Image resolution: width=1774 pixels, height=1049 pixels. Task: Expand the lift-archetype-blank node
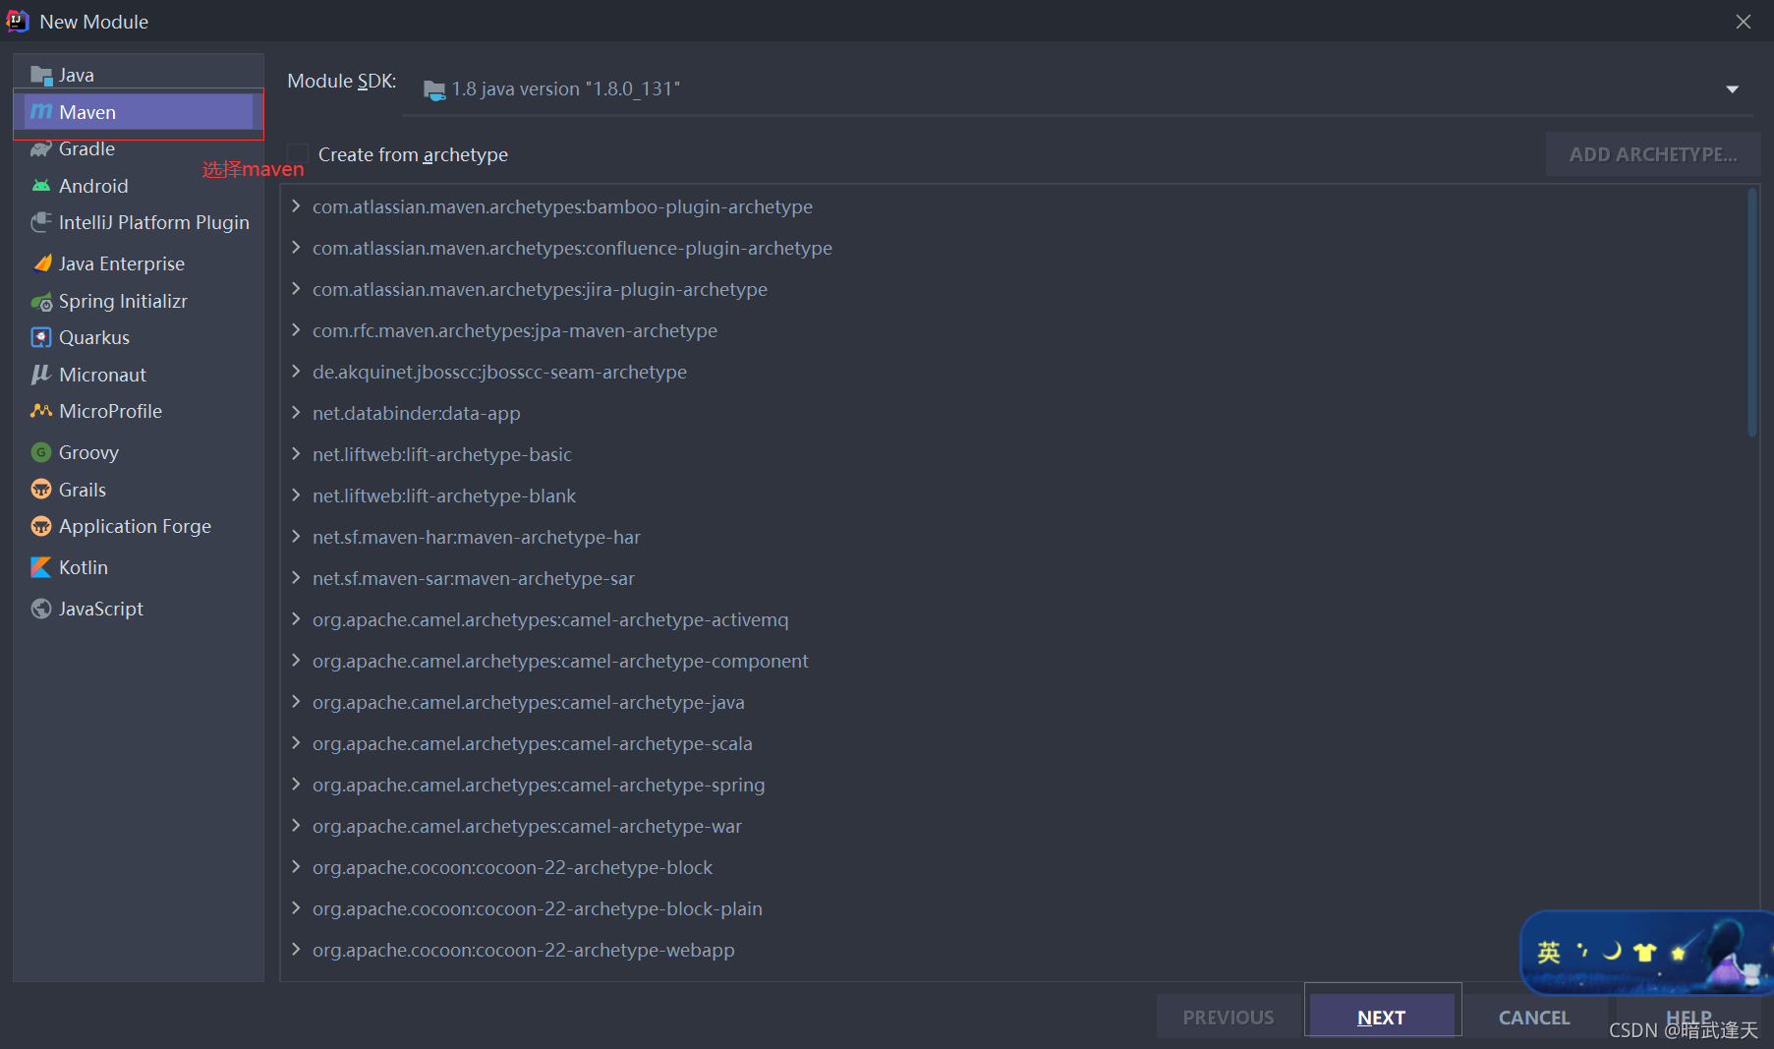296,495
